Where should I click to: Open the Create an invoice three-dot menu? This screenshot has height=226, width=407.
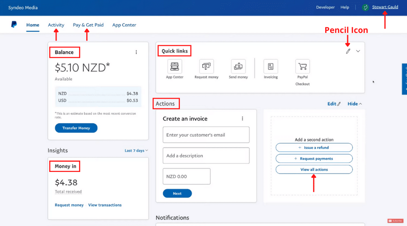[x=243, y=118]
